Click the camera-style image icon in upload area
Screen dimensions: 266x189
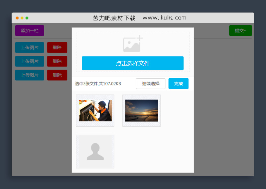[x=132, y=44]
